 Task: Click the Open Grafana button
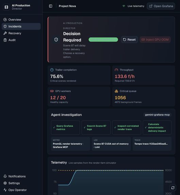pyautogui.click(x=161, y=6)
